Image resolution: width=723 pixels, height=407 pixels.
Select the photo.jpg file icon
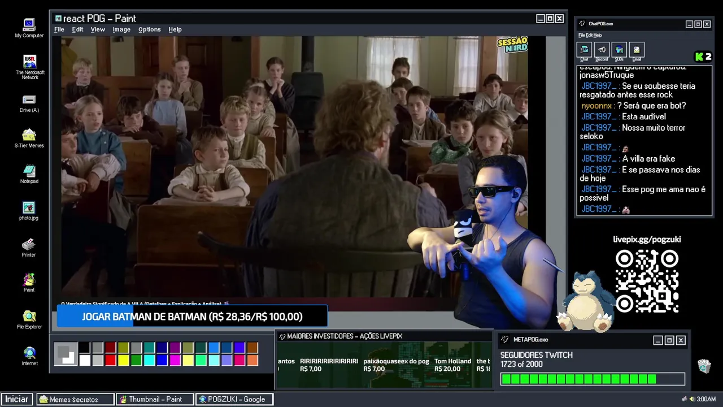pos(29,211)
